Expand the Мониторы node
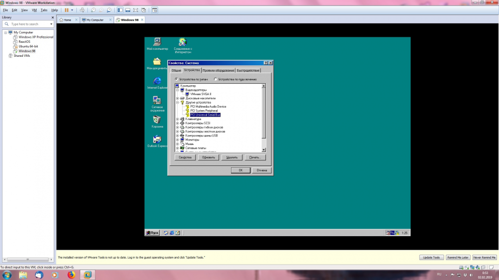This screenshot has width=499, height=280. [178, 140]
